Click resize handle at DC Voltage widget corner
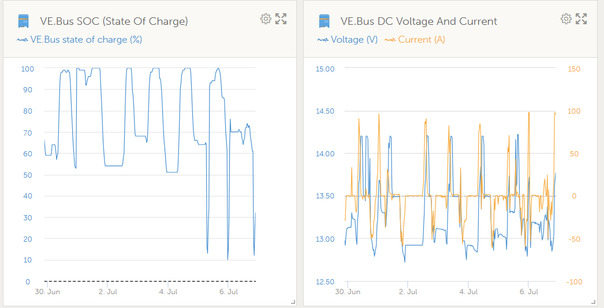 593,302
